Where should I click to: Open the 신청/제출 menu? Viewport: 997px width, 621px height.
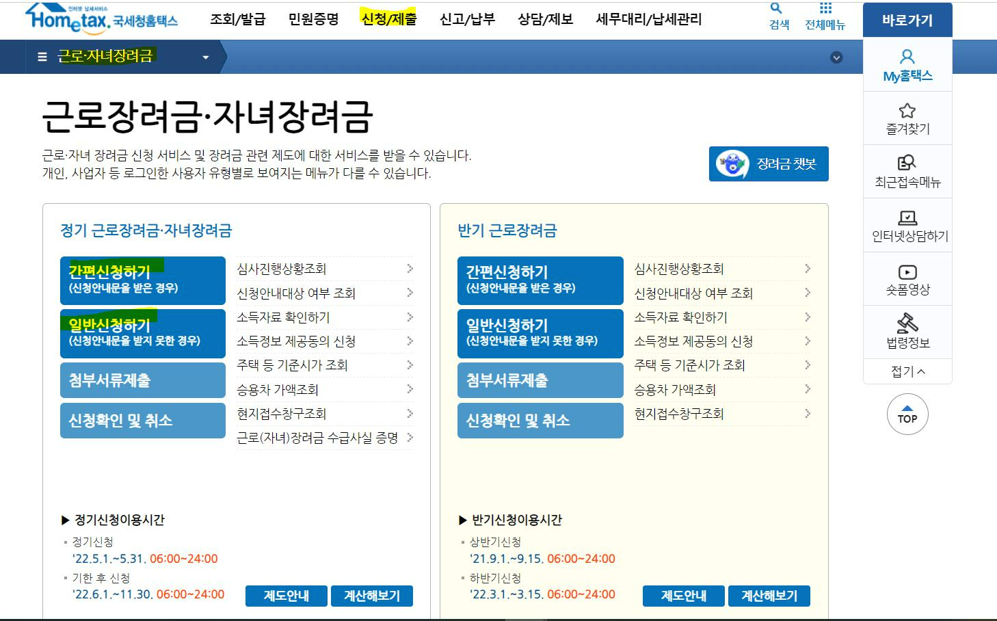click(389, 19)
